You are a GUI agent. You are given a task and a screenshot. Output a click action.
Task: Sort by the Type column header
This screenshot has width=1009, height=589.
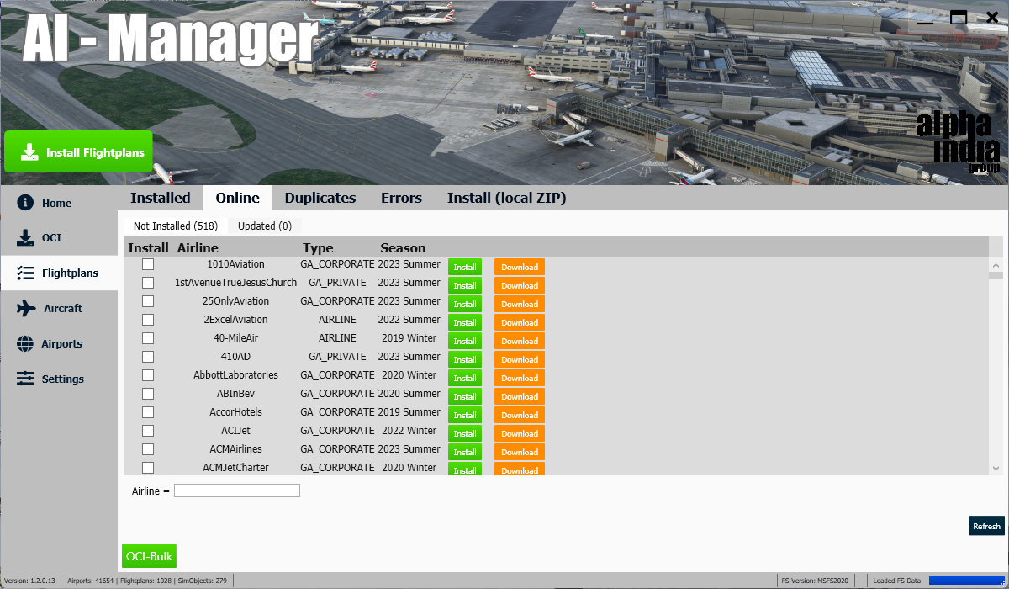pos(318,247)
